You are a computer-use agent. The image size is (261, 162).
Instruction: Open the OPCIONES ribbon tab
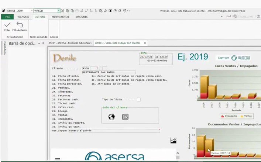82,17
